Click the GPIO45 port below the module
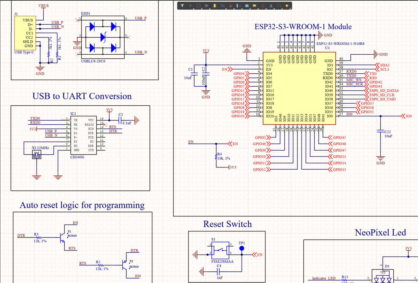Viewport: 418px width, 283px height. (337, 137)
